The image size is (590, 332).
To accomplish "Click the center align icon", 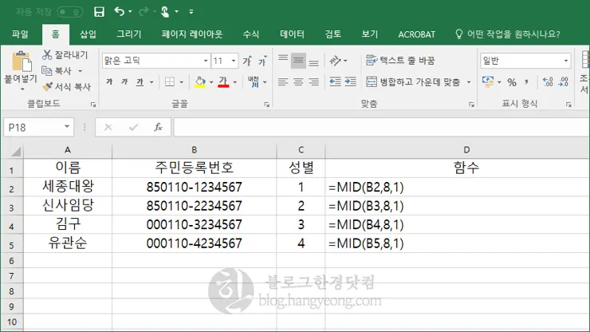I will 298,81.
